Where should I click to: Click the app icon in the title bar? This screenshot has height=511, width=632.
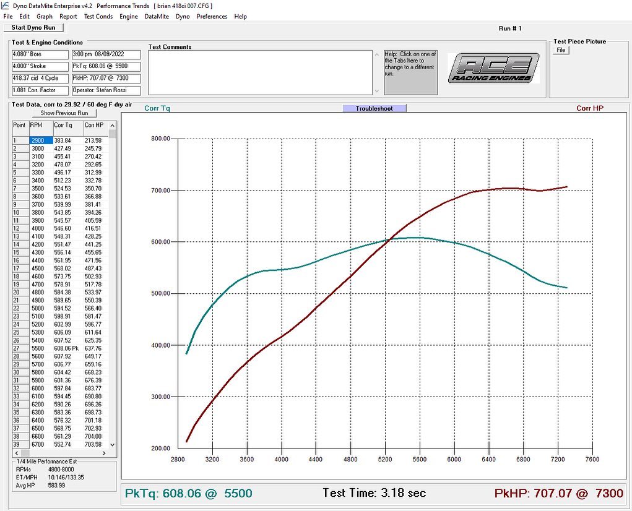click(x=5, y=6)
